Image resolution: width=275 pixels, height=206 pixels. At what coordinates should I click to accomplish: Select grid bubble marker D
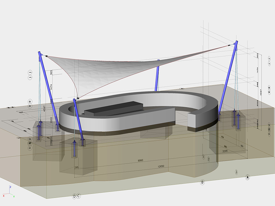[74, 196]
